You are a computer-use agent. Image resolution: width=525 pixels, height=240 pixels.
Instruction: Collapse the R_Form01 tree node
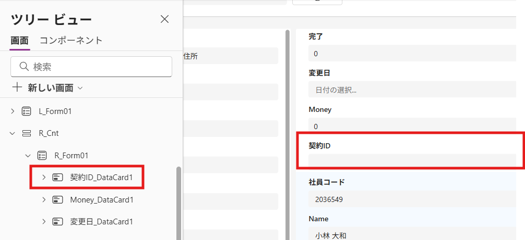point(28,155)
